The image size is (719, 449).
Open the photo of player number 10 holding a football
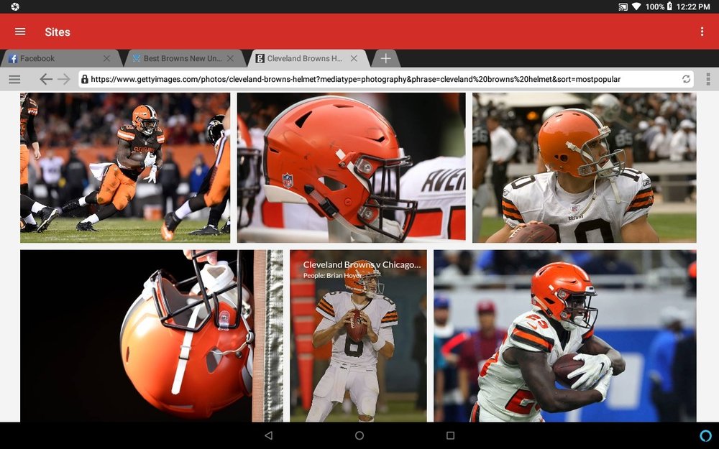pyautogui.click(x=584, y=167)
